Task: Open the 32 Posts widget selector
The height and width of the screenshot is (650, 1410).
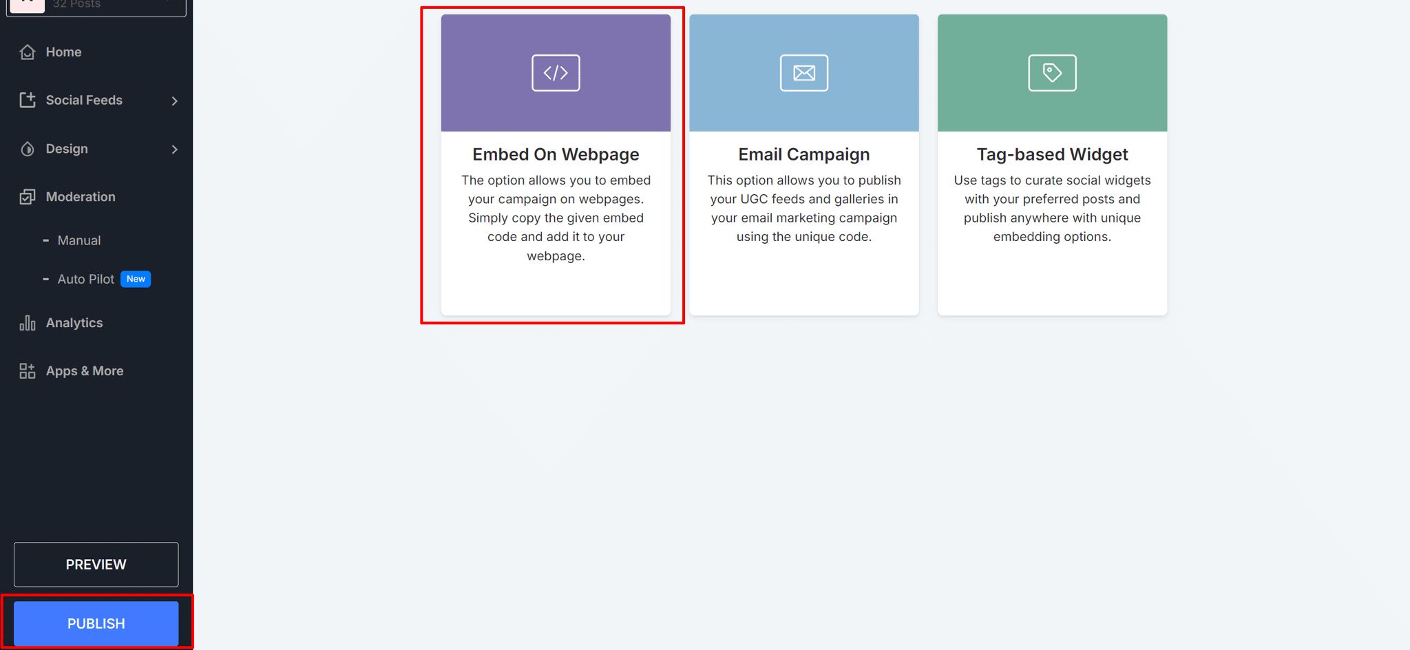Action: (x=96, y=6)
